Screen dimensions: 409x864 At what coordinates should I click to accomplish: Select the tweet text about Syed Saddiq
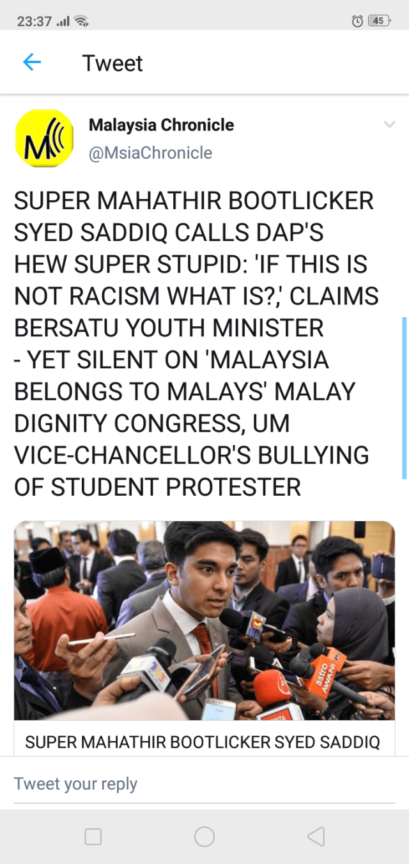pyautogui.click(x=196, y=344)
